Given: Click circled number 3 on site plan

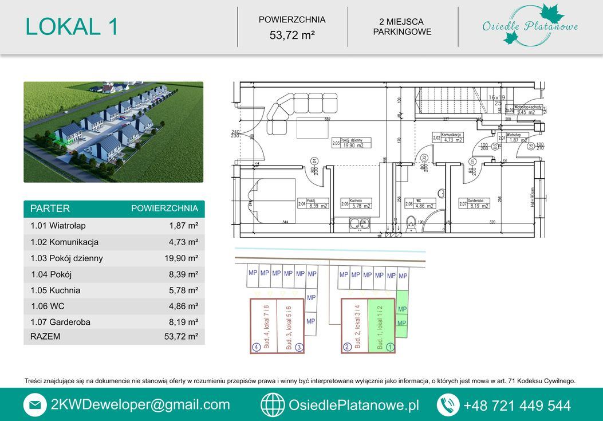Looking at the screenshot, I should click(x=299, y=347).
